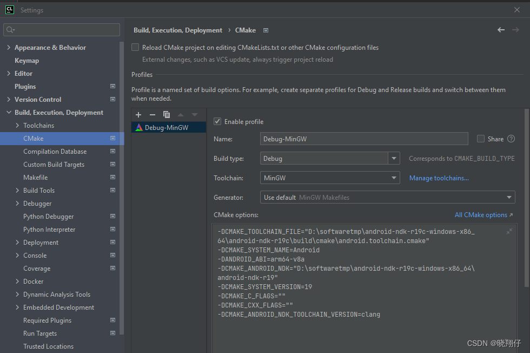Image resolution: width=530 pixels, height=353 pixels.
Task: Open the Plugins settings page
Action: point(25,87)
